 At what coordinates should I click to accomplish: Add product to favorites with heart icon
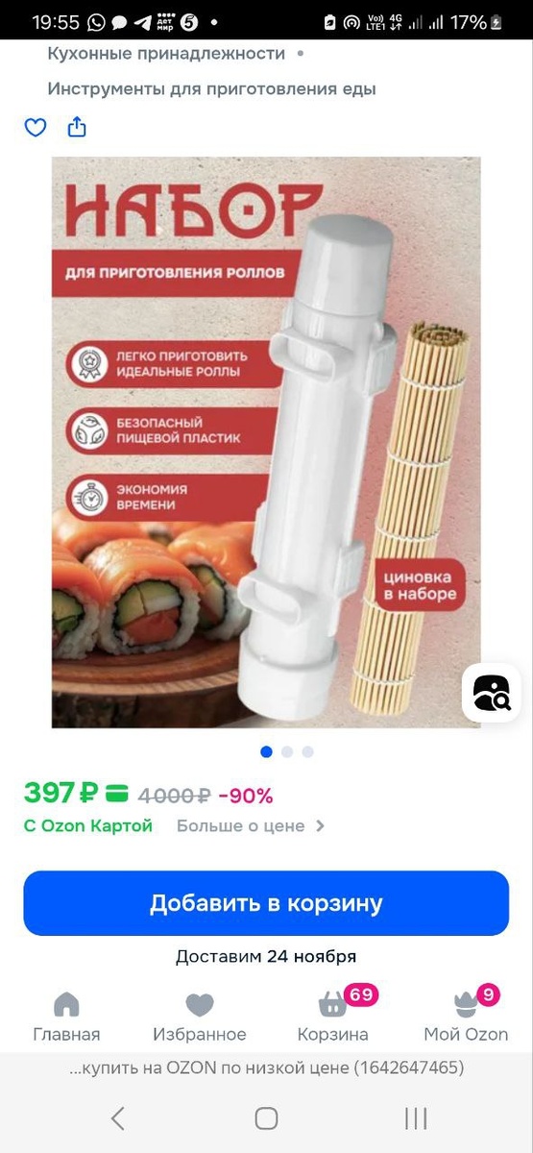(36, 128)
